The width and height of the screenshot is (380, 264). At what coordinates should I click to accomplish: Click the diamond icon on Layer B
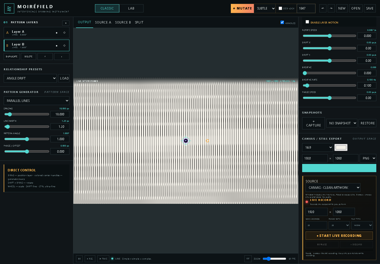click(64, 46)
